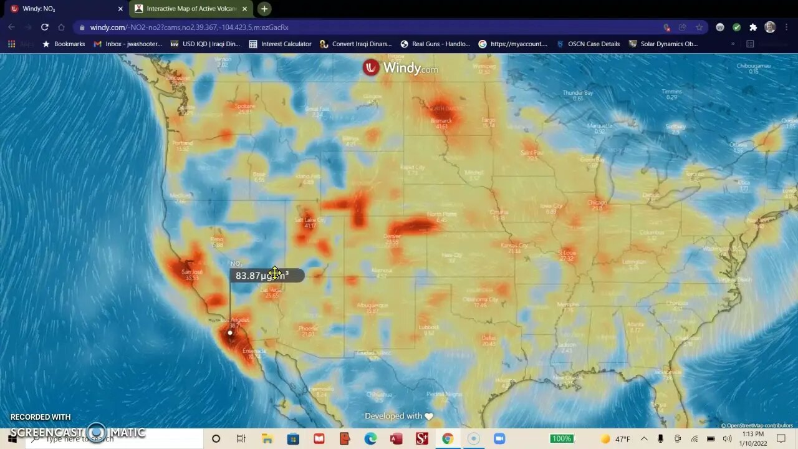Open File Explorer from taskbar
Viewport: 798px width, 449px height.
pos(267,439)
